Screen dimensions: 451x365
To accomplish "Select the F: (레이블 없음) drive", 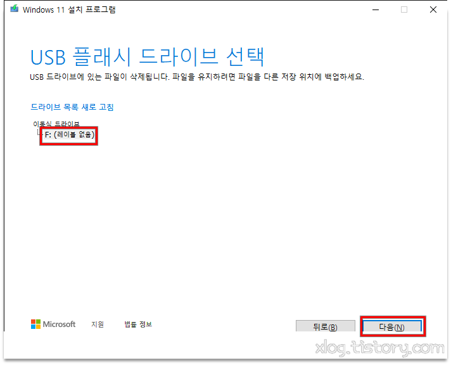I will 69,134.
